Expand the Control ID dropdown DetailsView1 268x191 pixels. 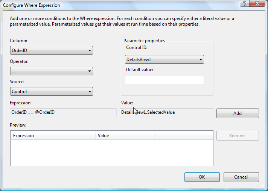click(x=164, y=60)
